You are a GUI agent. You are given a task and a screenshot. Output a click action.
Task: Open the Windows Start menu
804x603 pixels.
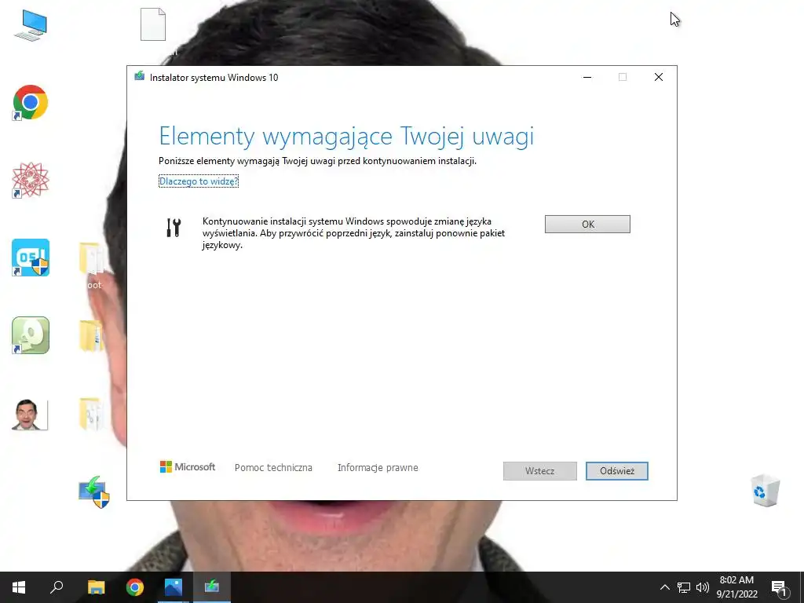click(19, 587)
